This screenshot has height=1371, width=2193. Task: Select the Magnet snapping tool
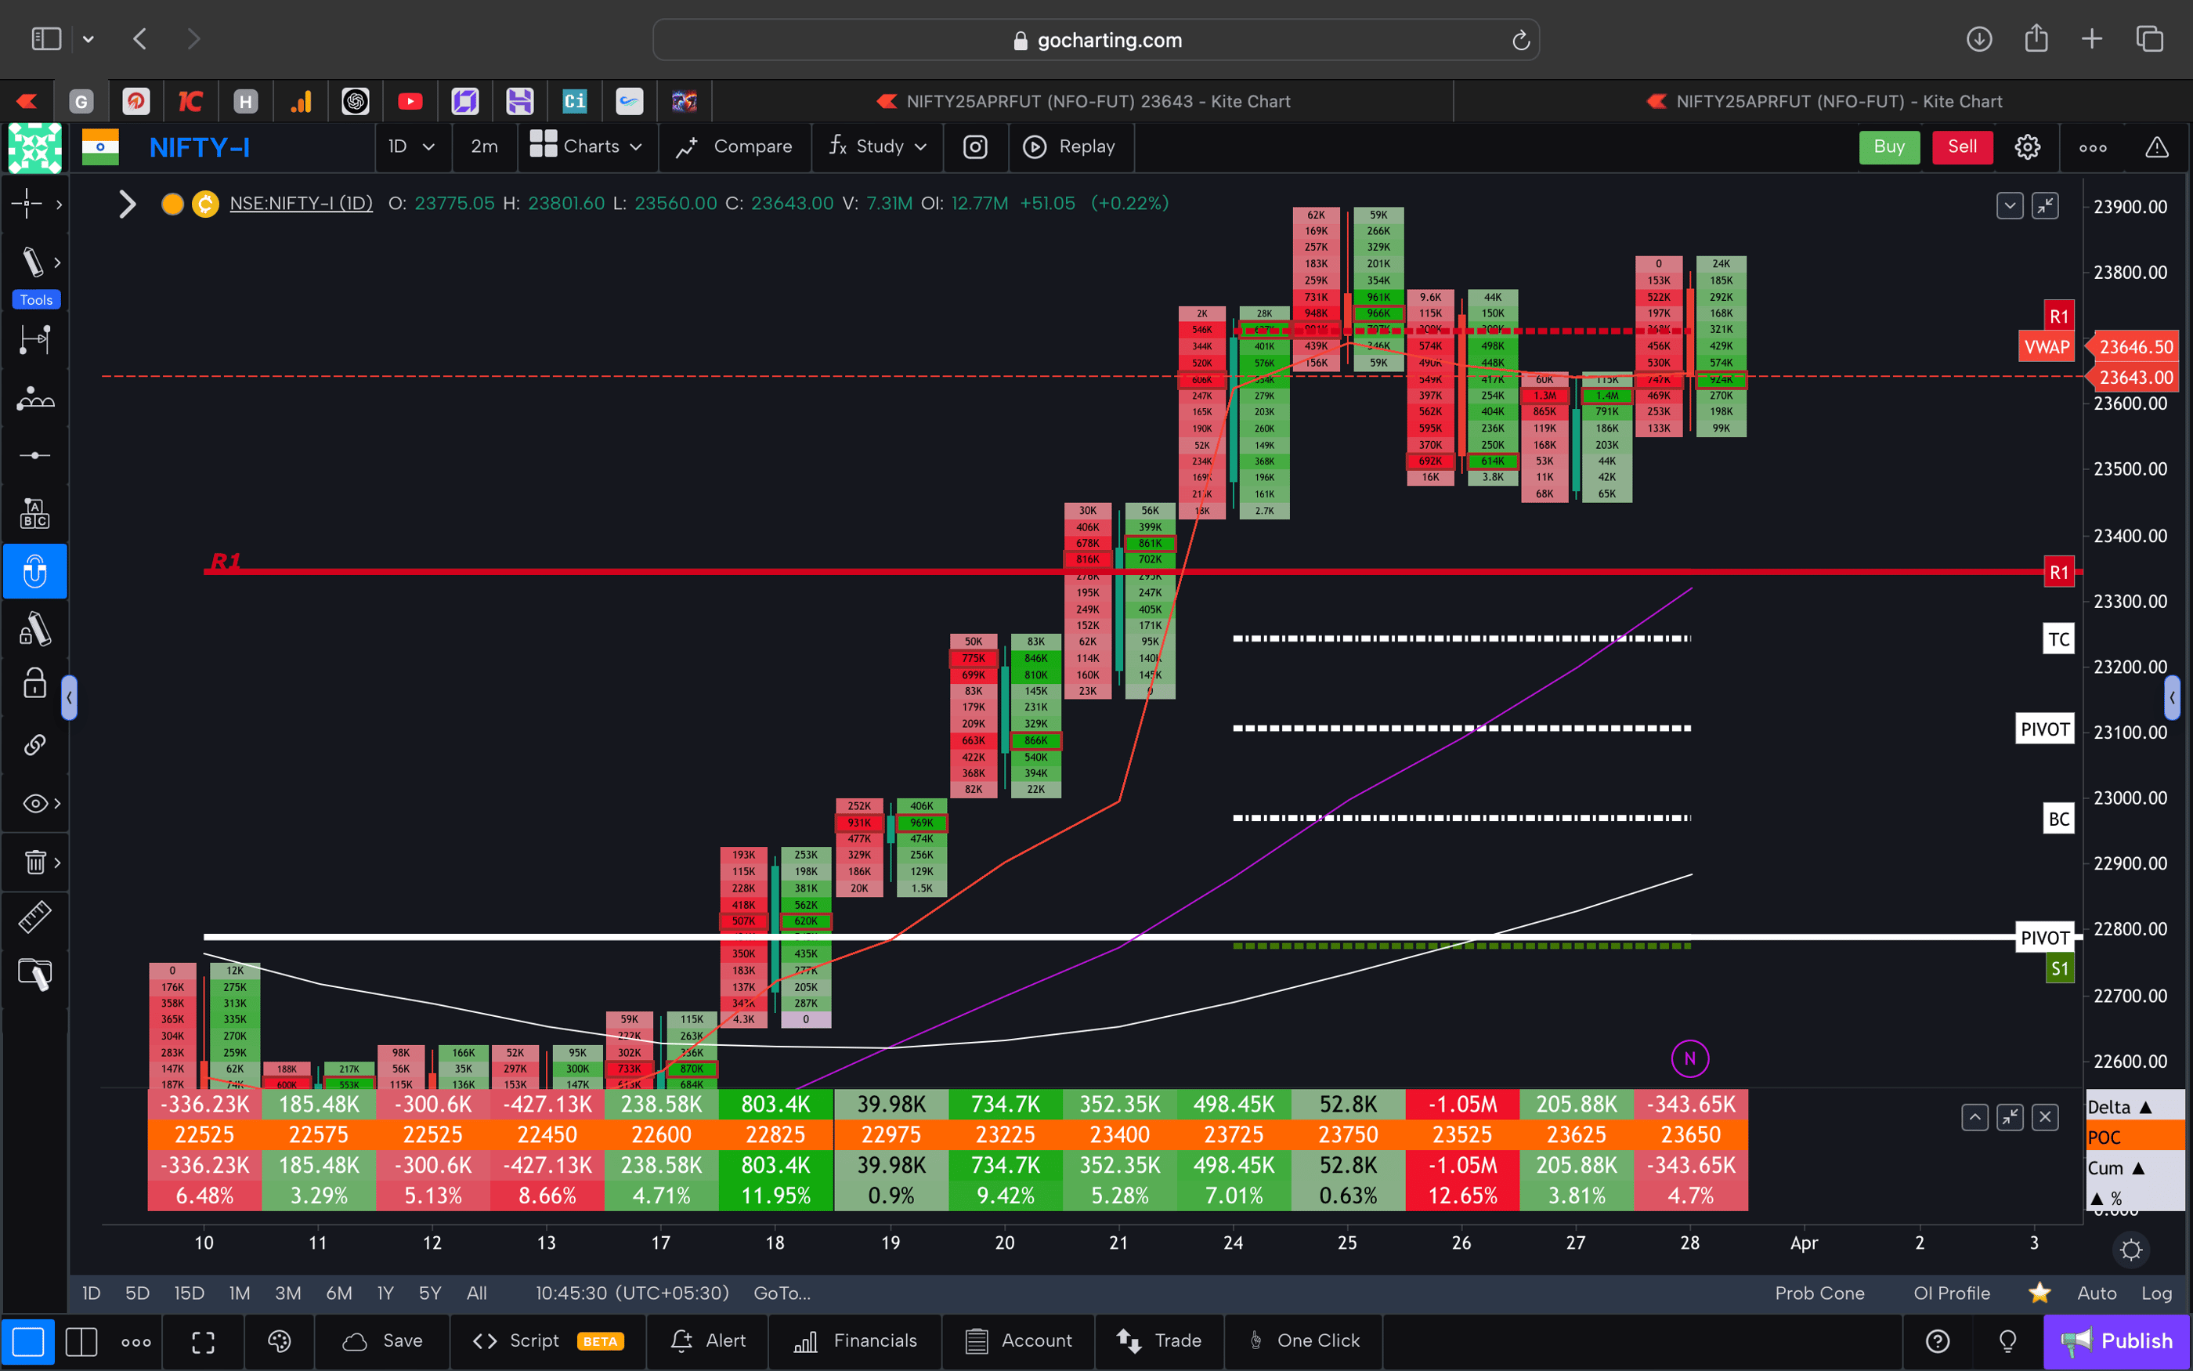35,571
